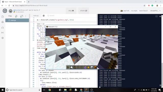
Task: Open the Windows Start menu
Action: 3,90
